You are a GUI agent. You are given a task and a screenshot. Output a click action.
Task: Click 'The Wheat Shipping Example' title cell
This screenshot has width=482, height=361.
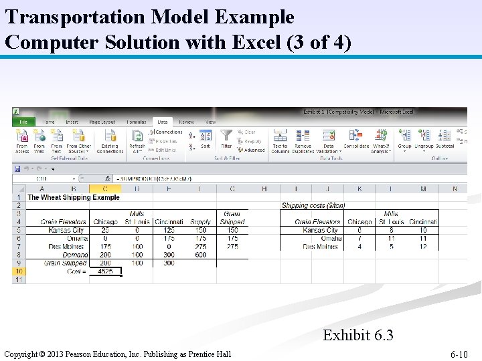[74, 197]
